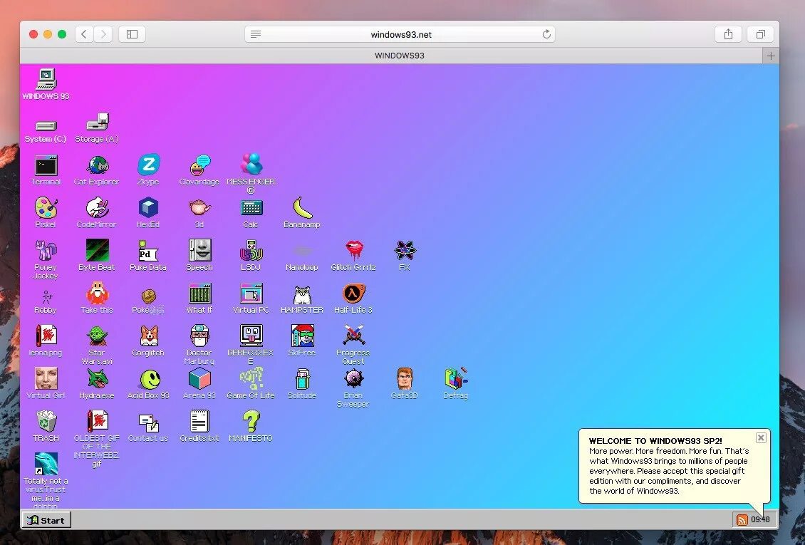Open the WINDOWS 93 computer icon
The width and height of the screenshot is (805, 545).
tap(46, 80)
